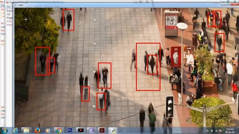Open network signal tray icon
This screenshot has width=239, height=134.
tap(216, 131)
